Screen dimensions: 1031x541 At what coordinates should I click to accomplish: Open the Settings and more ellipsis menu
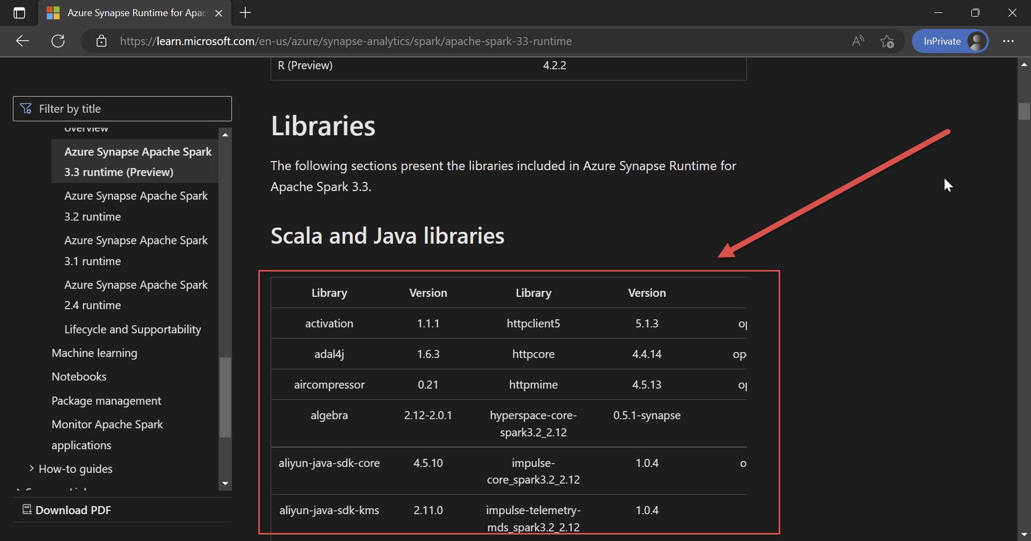pos(1008,41)
